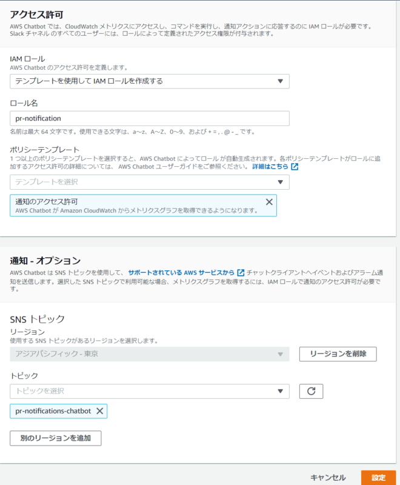Open the サポートされている AWS サービスから link
The width and height of the screenshot is (400, 485).
pyautogui.click(x=181, y=272)
